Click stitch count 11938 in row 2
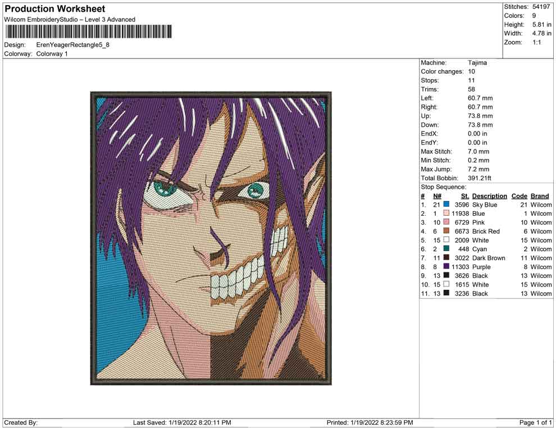This screenshot has width=556, height=428. tap(460, 213)
